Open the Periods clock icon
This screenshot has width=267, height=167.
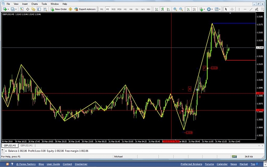(209, 9)
